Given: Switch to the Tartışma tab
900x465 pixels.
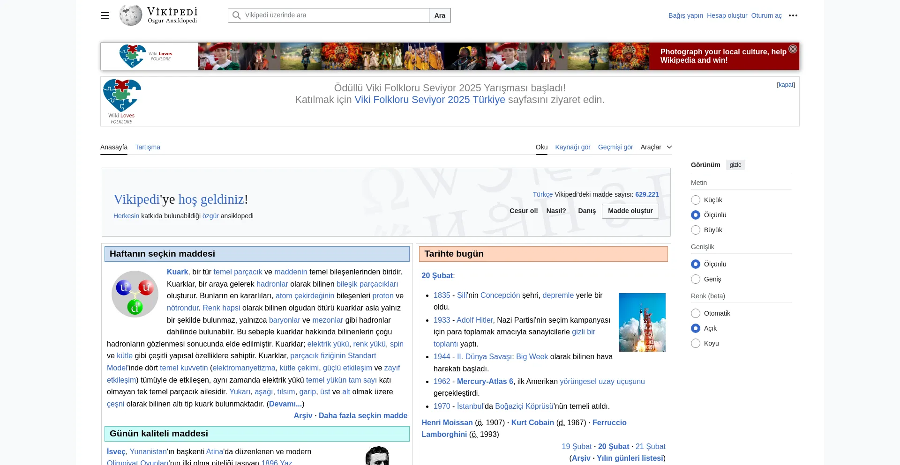Looking at the screenshot, I should pos(148,147).
